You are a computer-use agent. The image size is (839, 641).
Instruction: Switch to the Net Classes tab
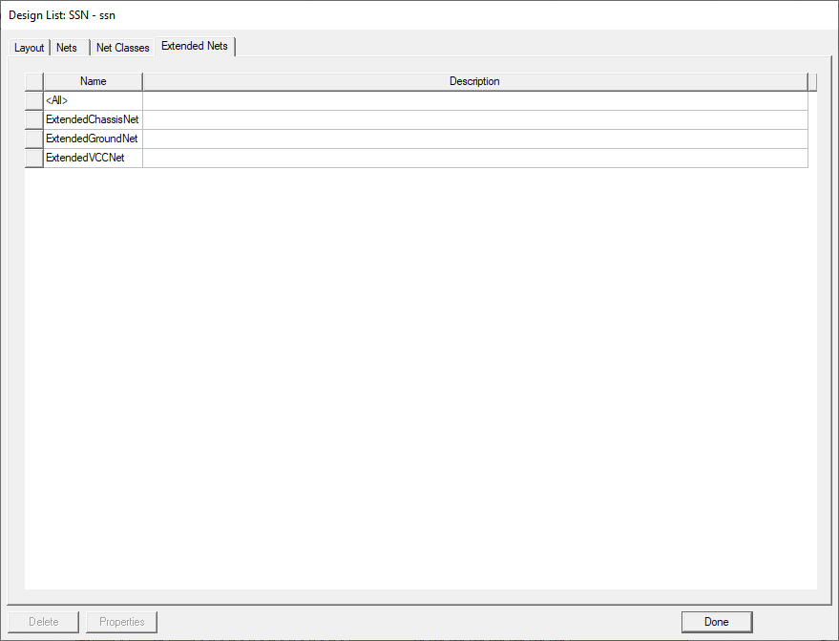pos(122,47)
